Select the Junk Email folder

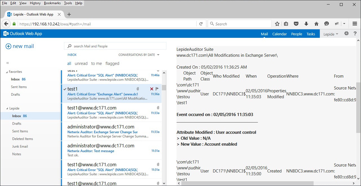(20, 146)
